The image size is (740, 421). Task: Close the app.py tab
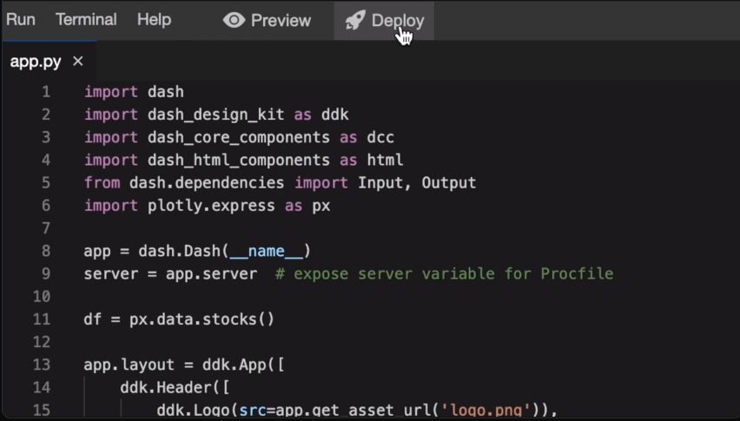[x=78, y=61]
